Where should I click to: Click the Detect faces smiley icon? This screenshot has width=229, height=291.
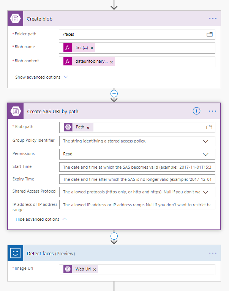coord(16,253)
